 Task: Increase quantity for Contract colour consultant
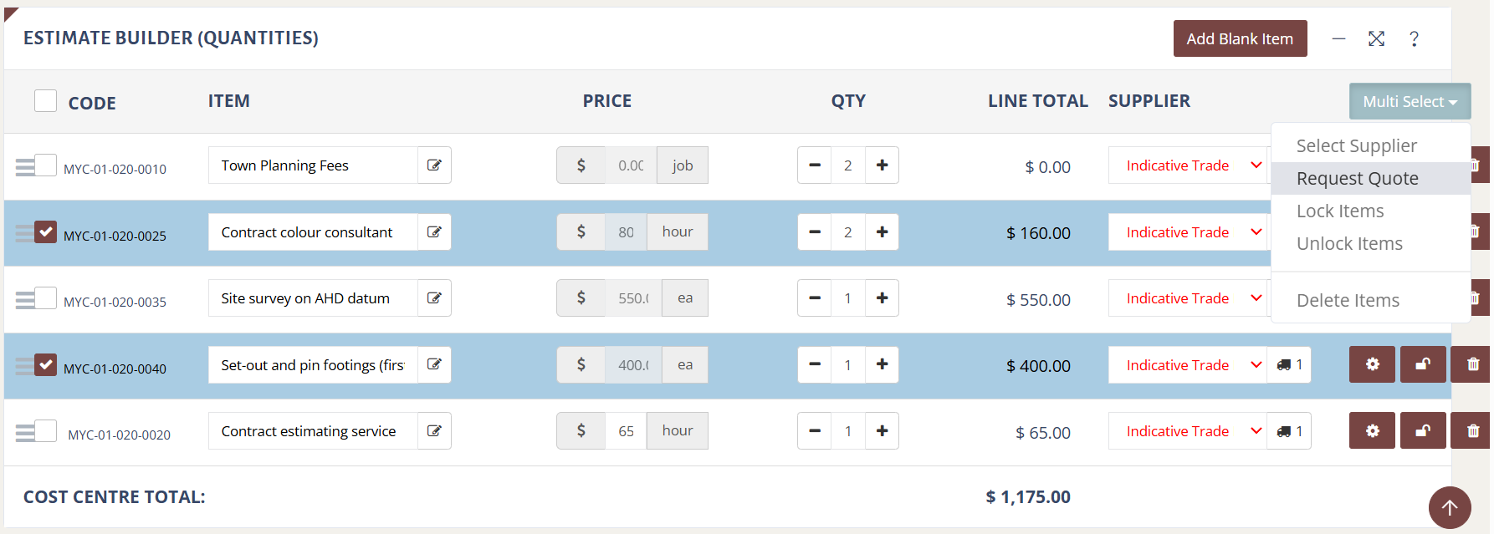(882, 232)
